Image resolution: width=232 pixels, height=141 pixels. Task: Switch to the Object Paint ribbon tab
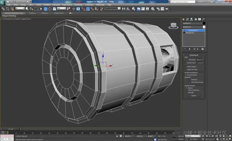(59, 13)
